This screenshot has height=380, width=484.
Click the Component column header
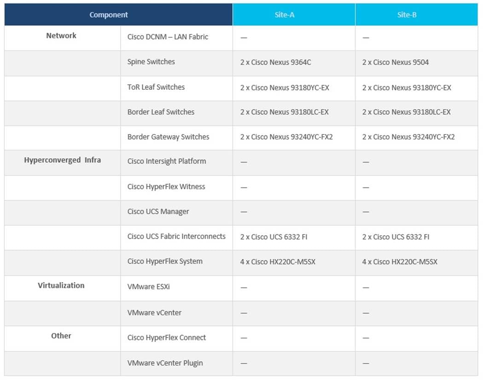(118, 14)
